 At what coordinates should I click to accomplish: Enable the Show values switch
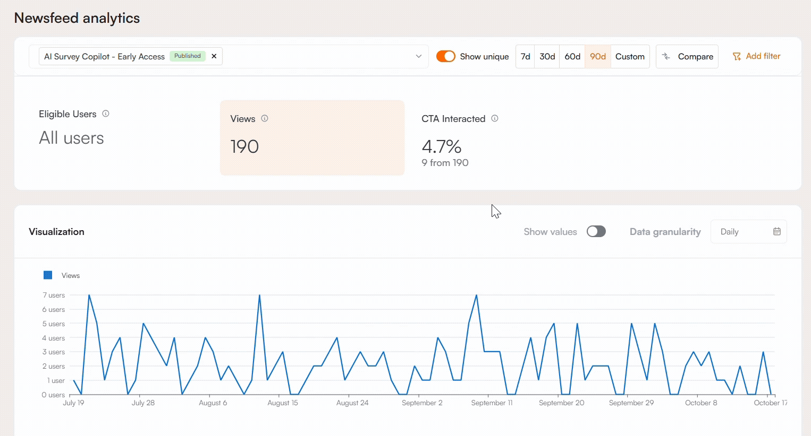click(596, 231)
